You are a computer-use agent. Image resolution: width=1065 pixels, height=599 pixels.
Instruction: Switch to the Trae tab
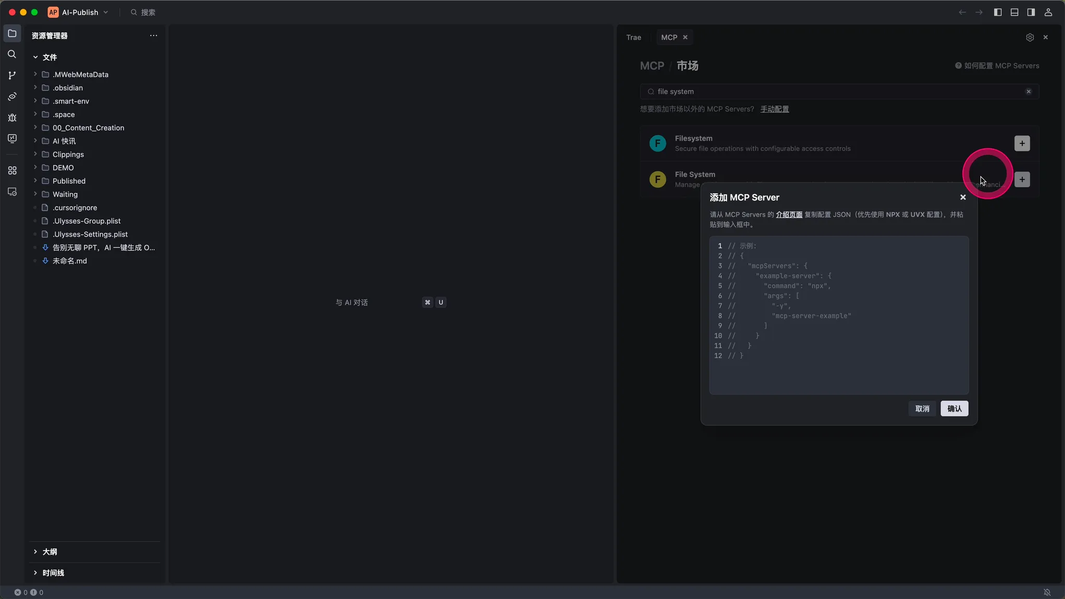633,37
